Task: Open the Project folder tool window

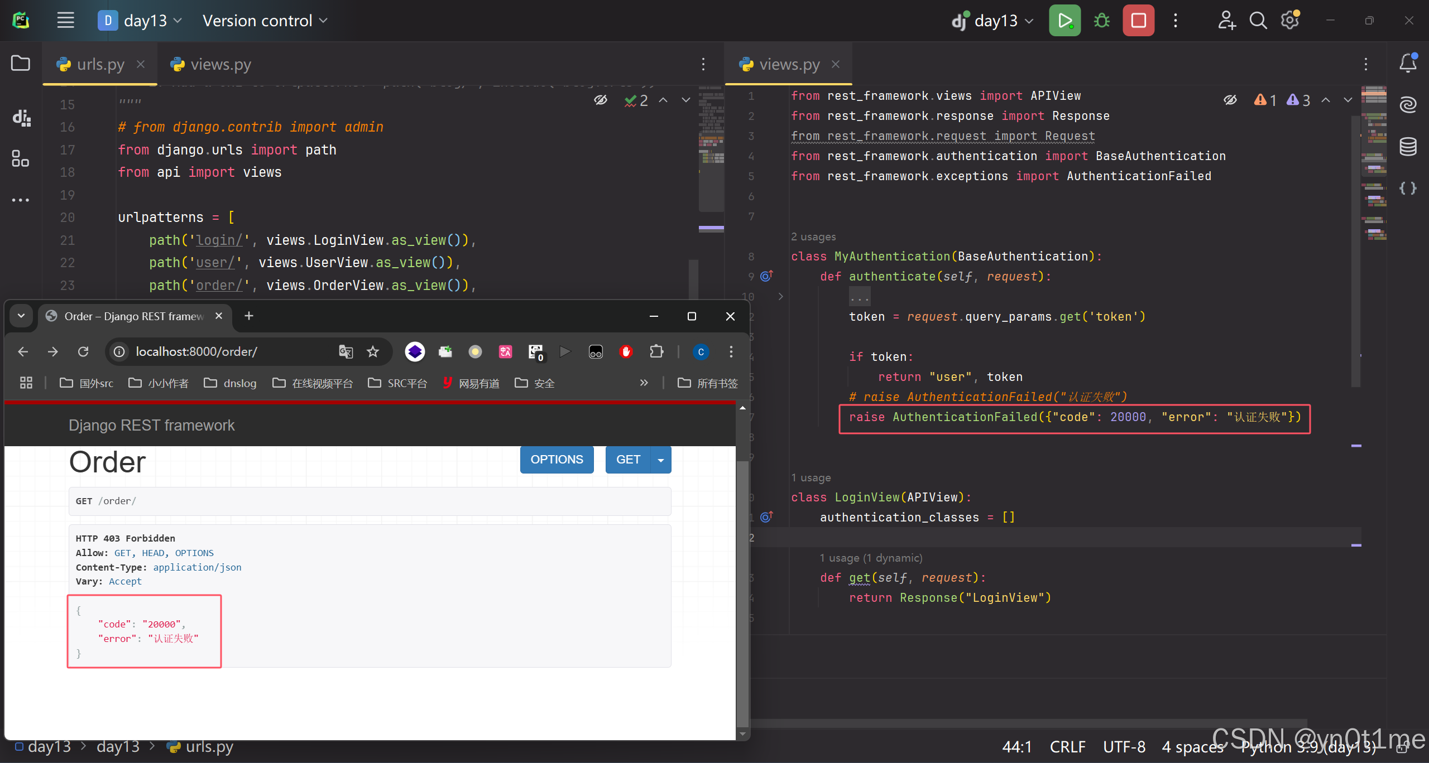Action: [21, 63]
